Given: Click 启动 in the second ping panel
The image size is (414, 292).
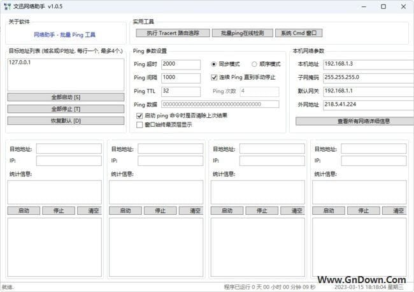Looking at the screenshot, I should click(125, 210).
